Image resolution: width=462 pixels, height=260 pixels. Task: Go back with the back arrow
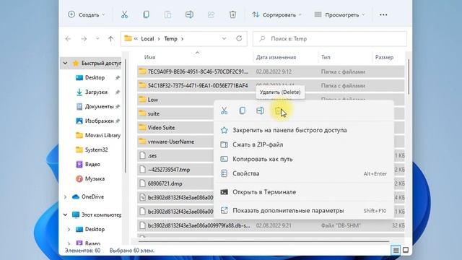68,38
